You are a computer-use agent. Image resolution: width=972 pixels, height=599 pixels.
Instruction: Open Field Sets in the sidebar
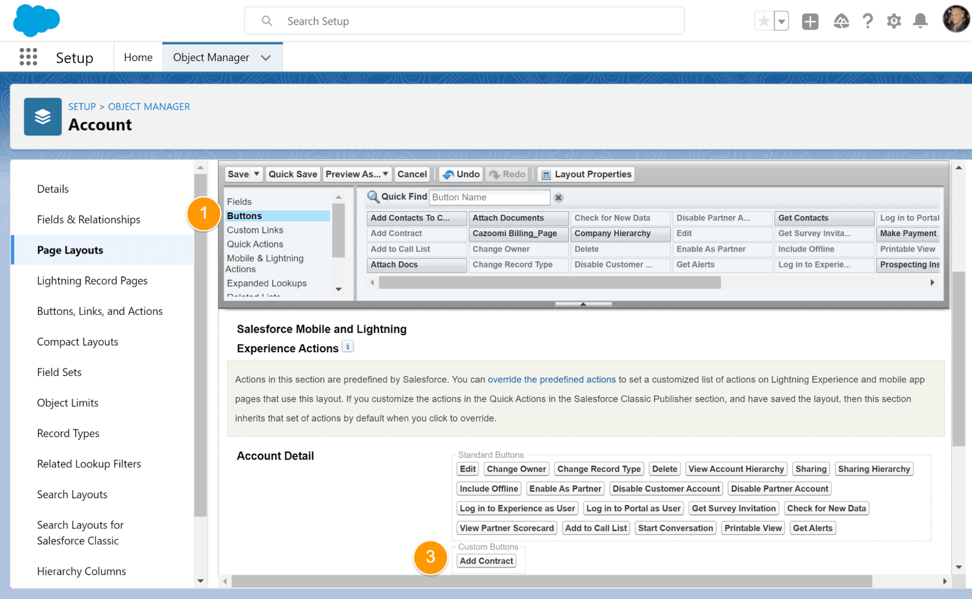click(x=59, y=372)
